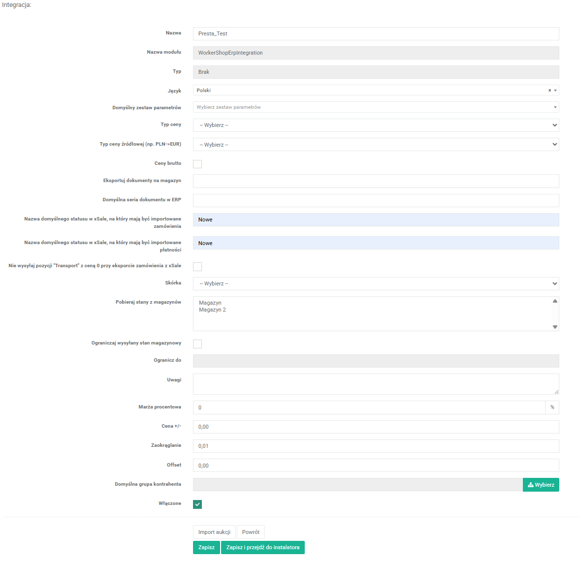Viewport: 579px width, 563px height.
Task: Enable 'Nie wysyłaj pozycji Transport' checkbox
Action: (197, 267)
